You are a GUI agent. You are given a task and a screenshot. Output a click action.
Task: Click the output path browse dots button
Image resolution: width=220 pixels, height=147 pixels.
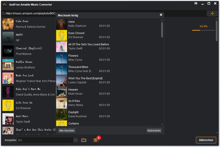pos(76,140)
